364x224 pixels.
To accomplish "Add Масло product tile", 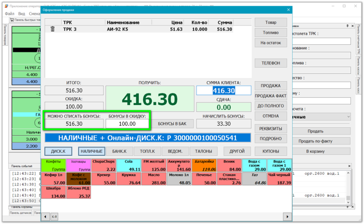I will pos(154,179).
